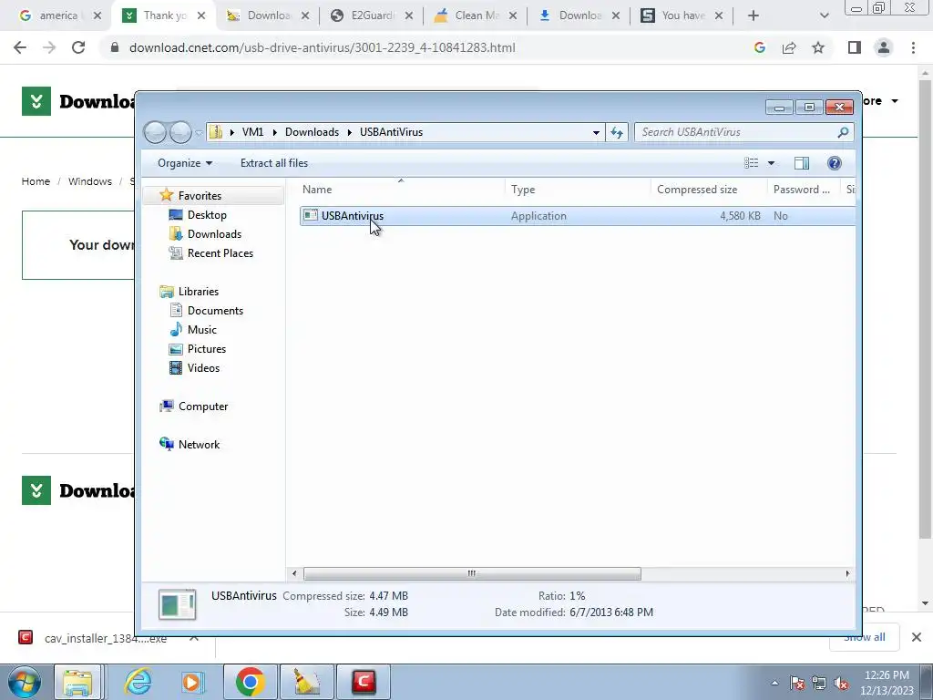Open Explorer help
This screenshot has width=933, height=700.
pos(835,163)
